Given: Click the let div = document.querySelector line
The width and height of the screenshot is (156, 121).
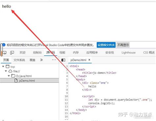Looking at the screenshot, I should click(x=120, y=100).
